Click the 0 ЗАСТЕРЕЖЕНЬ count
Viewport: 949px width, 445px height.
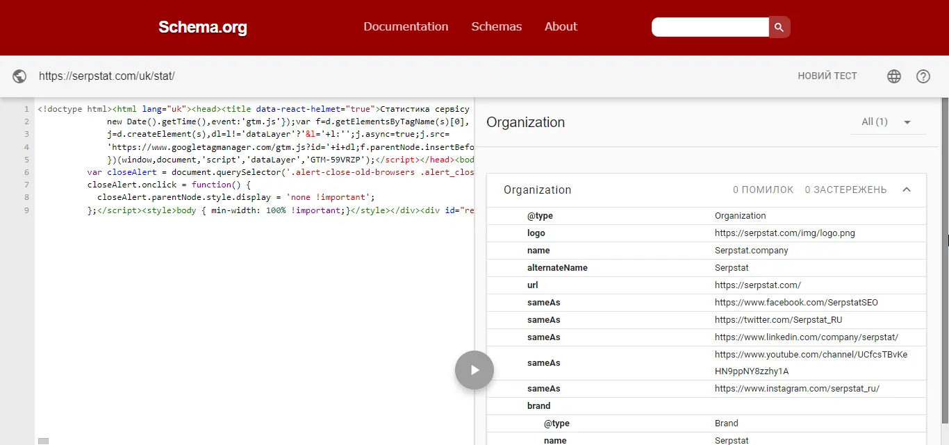pos(845,190)
